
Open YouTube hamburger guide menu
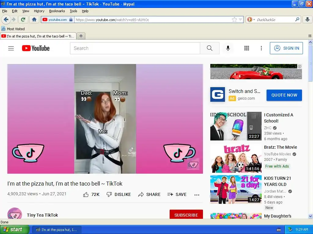[x=11, y=48]
